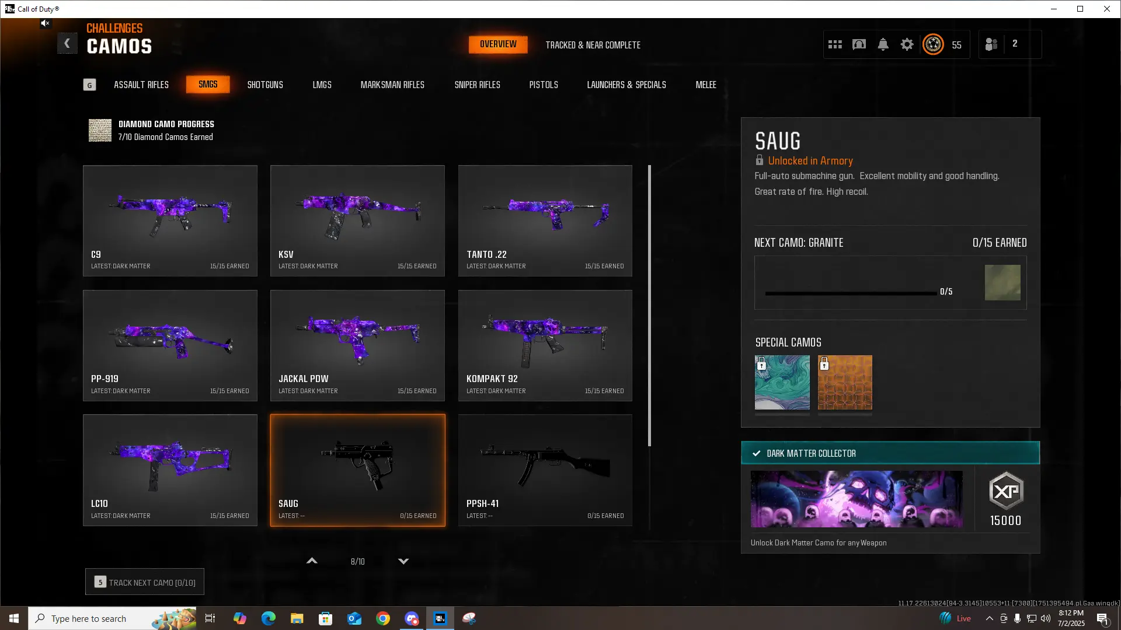Click the back arrow beside Camos title

(x=67, y=43)
